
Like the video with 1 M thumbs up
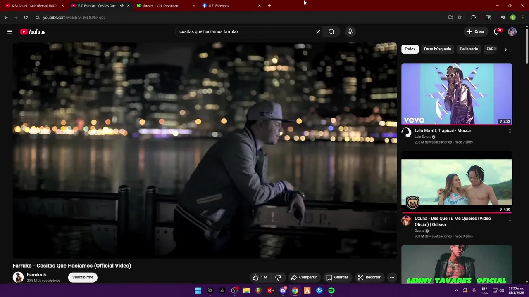[x=260, y=277]
